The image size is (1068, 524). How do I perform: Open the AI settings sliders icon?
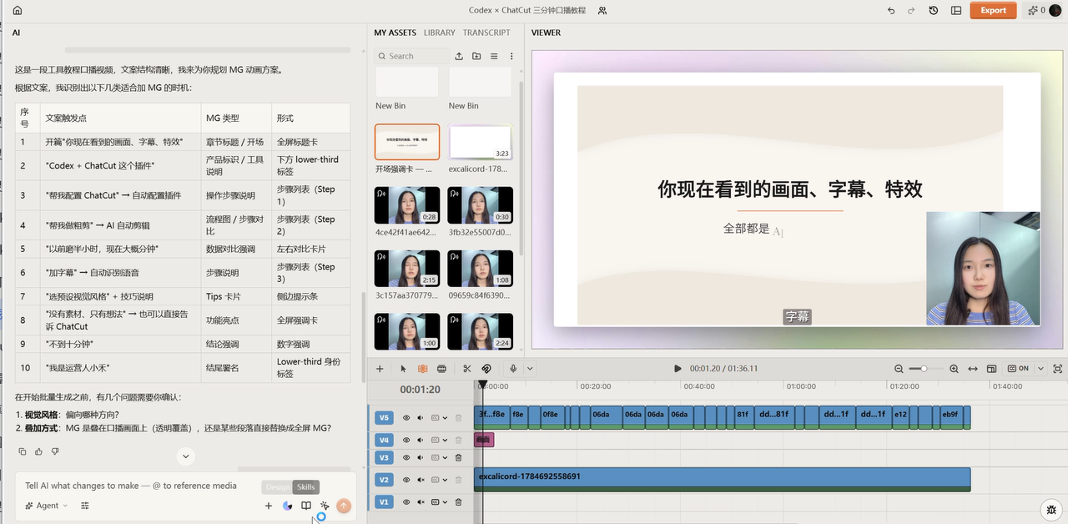(87, 506)
